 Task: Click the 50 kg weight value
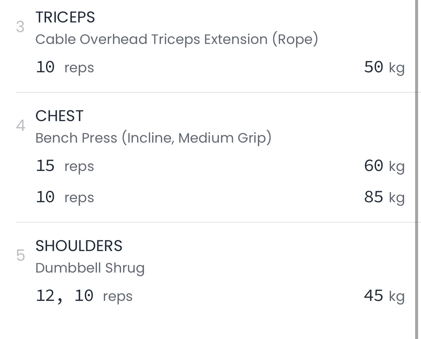[x=384, y=67]
